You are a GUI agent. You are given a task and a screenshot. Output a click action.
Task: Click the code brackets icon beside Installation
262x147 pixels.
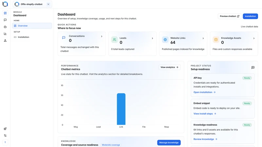pyautogui.click(x=15, y=37)
